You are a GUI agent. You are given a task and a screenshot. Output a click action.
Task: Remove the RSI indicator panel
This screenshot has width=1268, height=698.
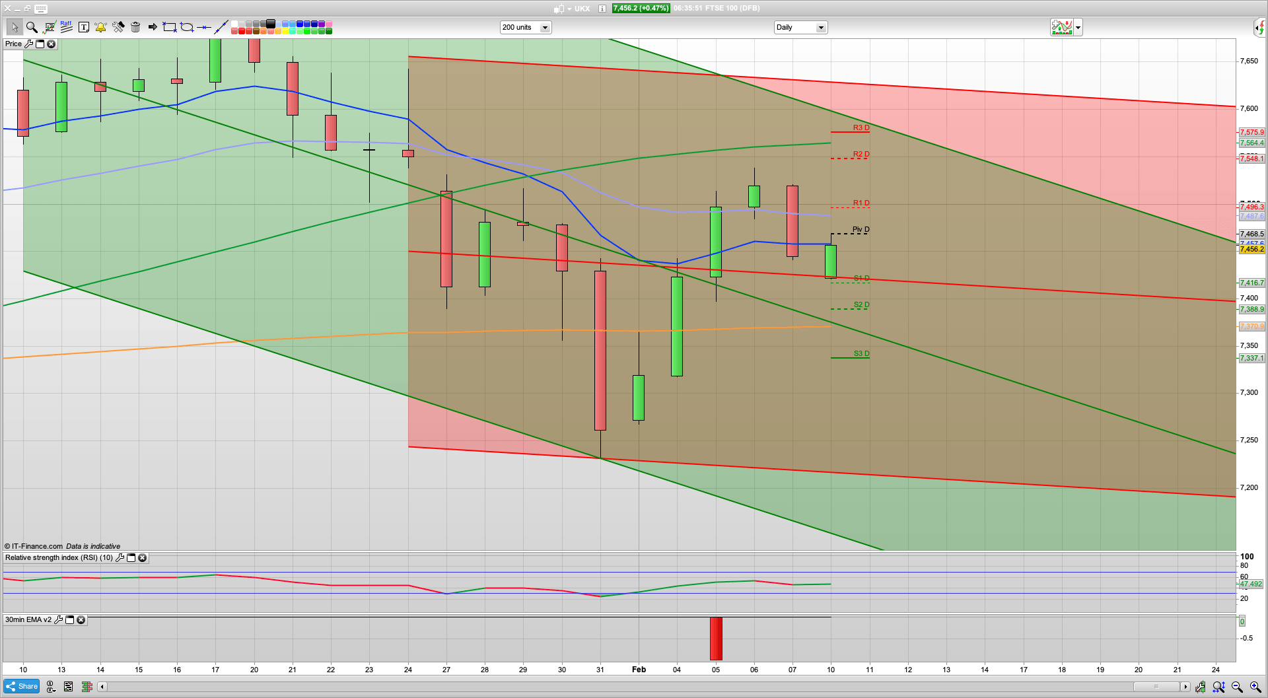(142, 558)
